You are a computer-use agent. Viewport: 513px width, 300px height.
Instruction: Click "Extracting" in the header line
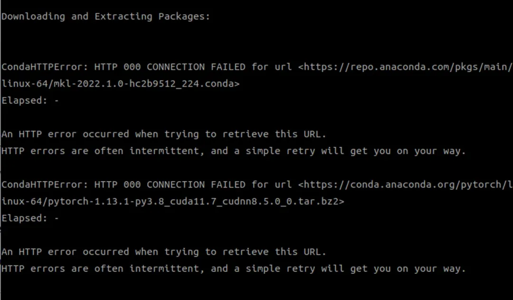tap(123, 17)
